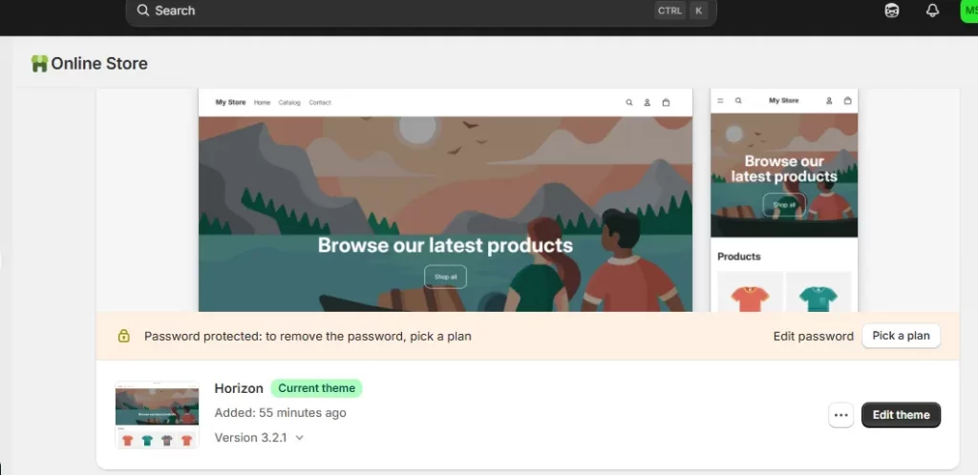
Task: Click cart icon in mobile preview
Action: pos(848,100)
